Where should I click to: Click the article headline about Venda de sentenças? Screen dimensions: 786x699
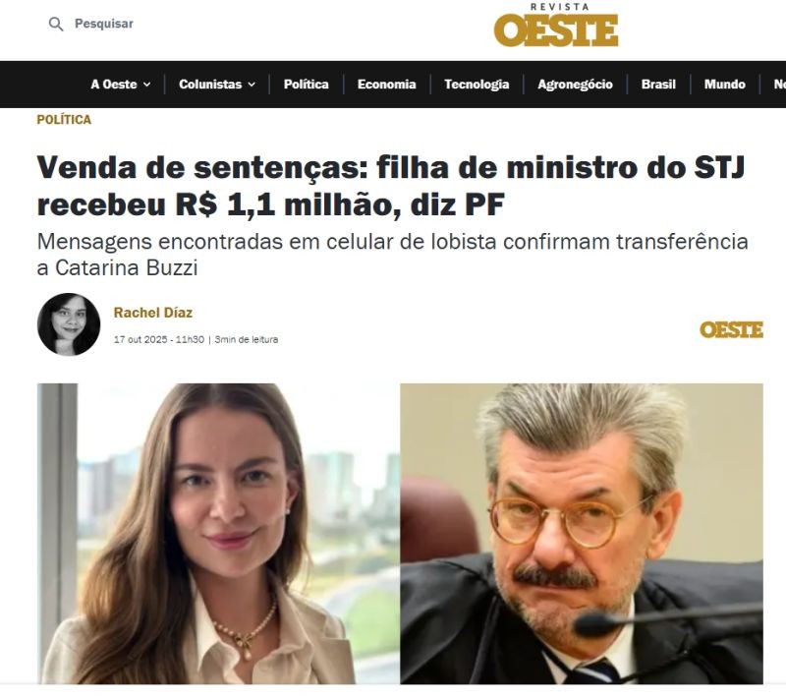tap(390, 186)
